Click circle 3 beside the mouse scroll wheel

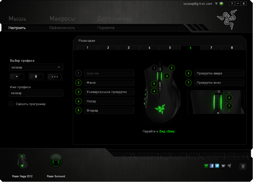[x=167, y=76]
